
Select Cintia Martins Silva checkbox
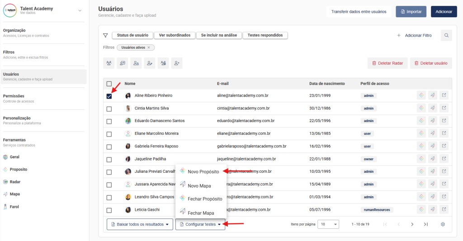pyautogui.click(x=109, y=109)
